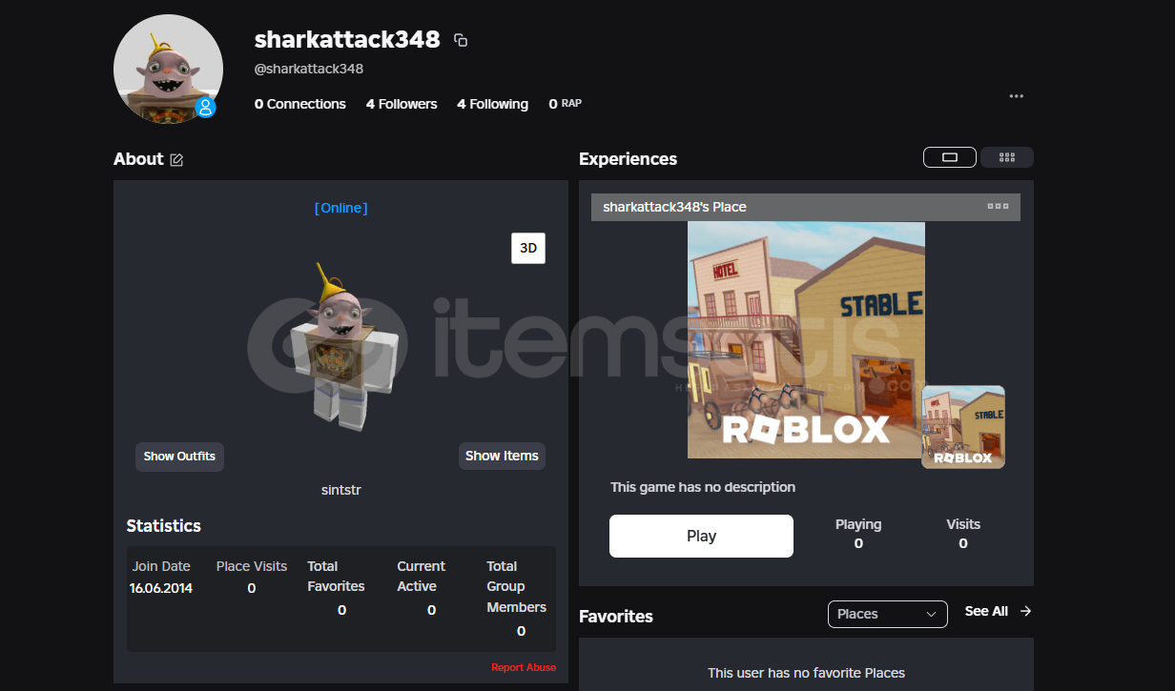Viewport: 1175px width, 691px height.
Task: Click the Favorites heading
Action: [616, 617]
